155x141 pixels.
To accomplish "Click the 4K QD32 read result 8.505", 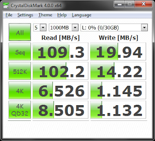I will click(x=60, y=110).
